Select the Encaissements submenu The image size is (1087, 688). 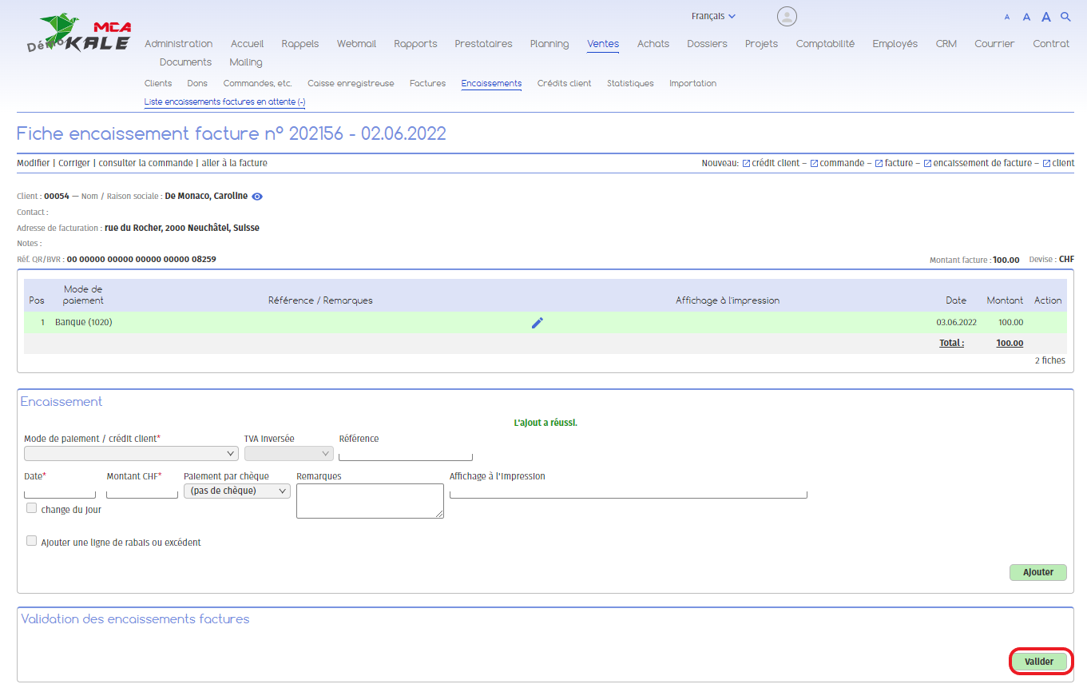coord(491,83)
